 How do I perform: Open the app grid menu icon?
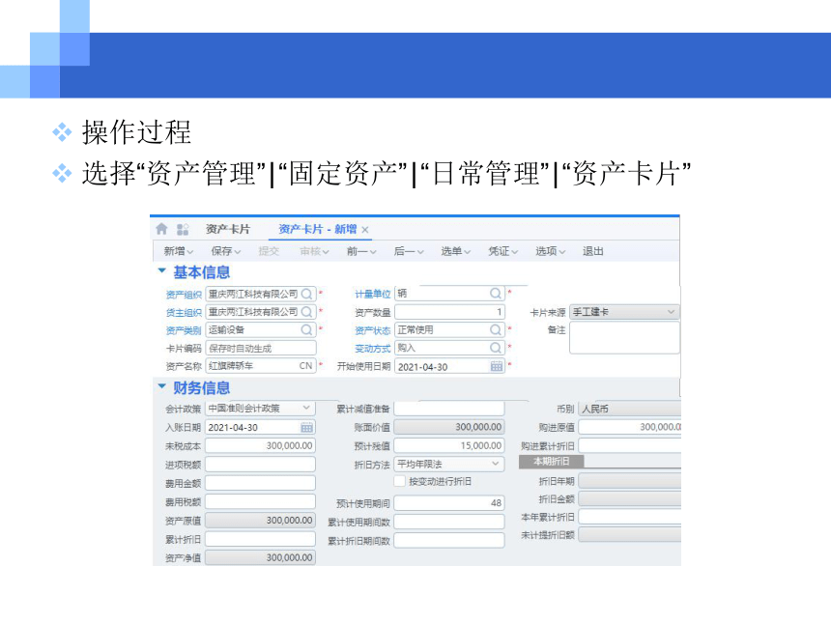[183, 229]
